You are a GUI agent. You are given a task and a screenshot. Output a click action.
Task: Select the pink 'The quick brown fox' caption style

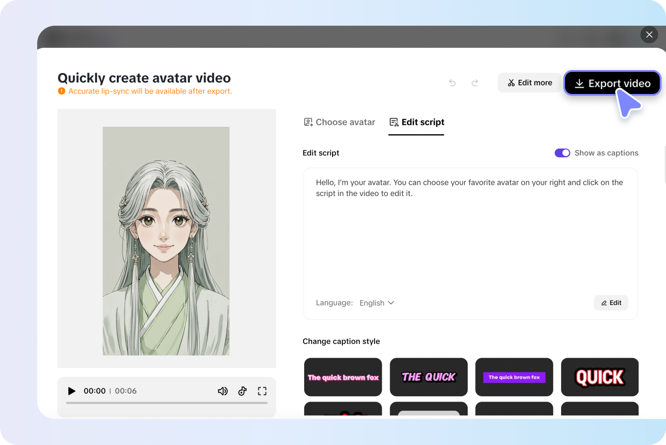[x=343, y=377]
